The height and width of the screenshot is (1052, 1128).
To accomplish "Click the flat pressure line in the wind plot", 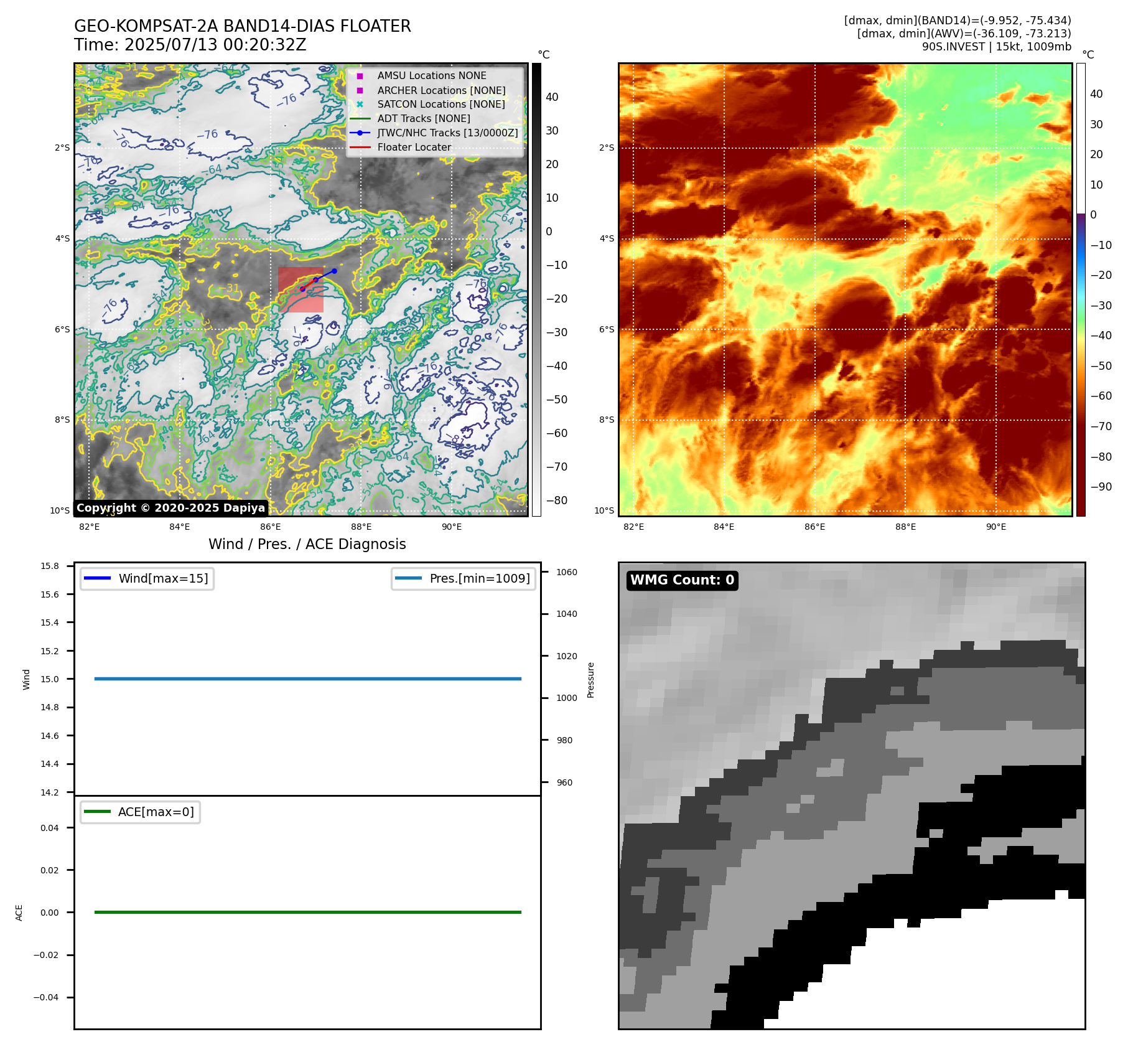I will click(307, 679).
